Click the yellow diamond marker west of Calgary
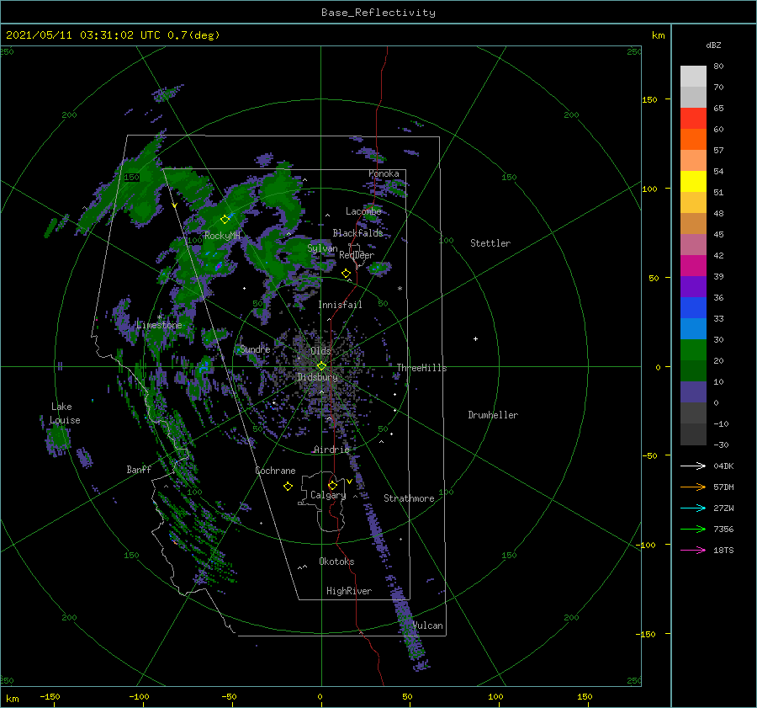The height and width of the screenshot is (708, 757). 288,487
